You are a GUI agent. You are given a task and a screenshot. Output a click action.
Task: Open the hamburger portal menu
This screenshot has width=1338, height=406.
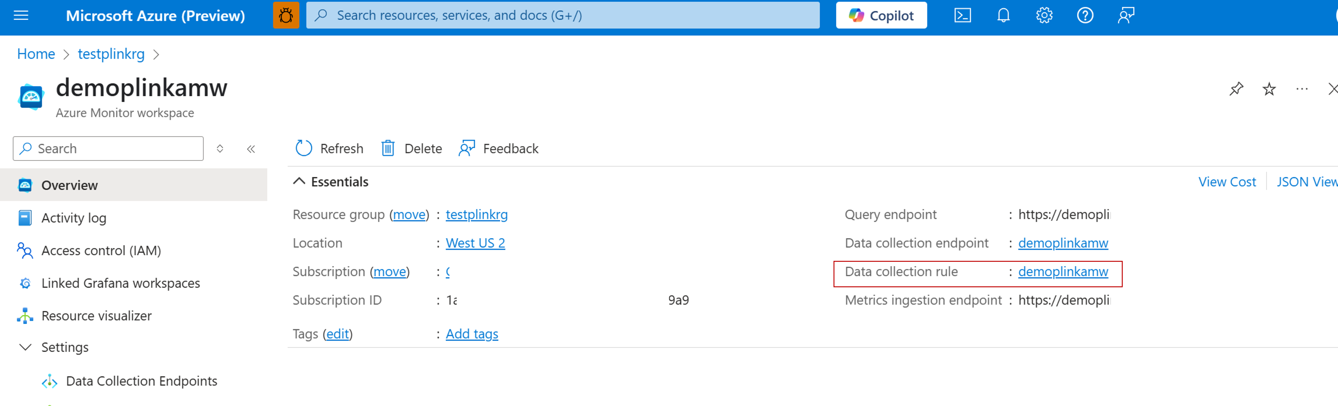pos(21,15)
